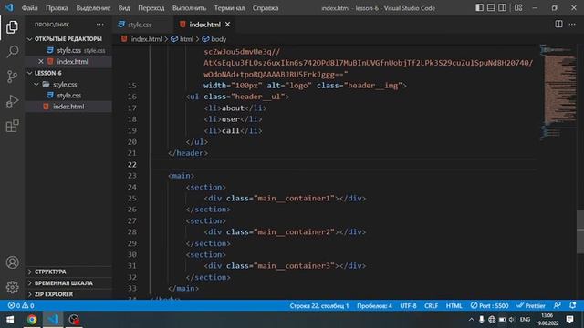Image resolution: width=584 pixels, height=328 pixels.
Task: Open the Manage gear icon
Action: pos(12,287)
